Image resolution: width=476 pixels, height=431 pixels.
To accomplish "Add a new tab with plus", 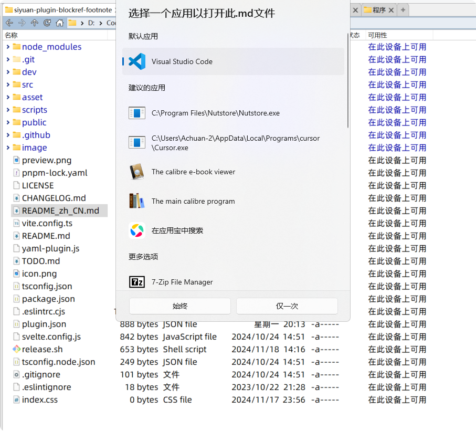I will tap(403, 10).
